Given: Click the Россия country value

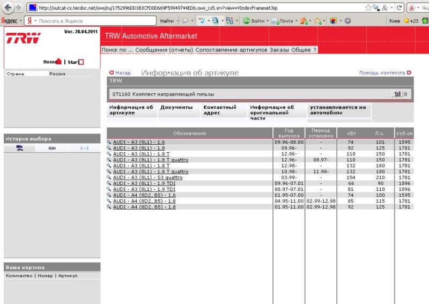Looking at the screenshot, I should pos(57,74).
